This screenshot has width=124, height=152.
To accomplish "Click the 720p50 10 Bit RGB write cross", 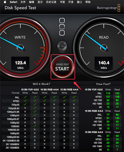I will coord(44,104).
